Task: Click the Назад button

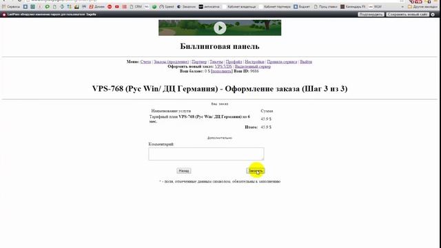Action: pyautogui.click(x=184, y=171)
